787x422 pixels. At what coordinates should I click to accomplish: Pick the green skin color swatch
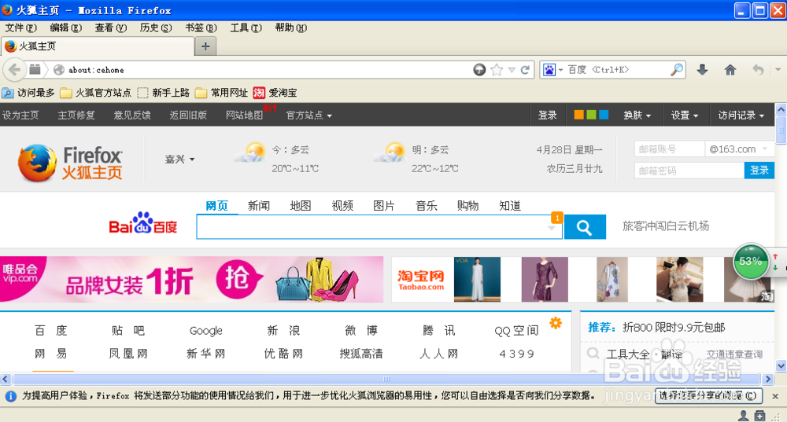pyautogui.click(x=591, y=115)
